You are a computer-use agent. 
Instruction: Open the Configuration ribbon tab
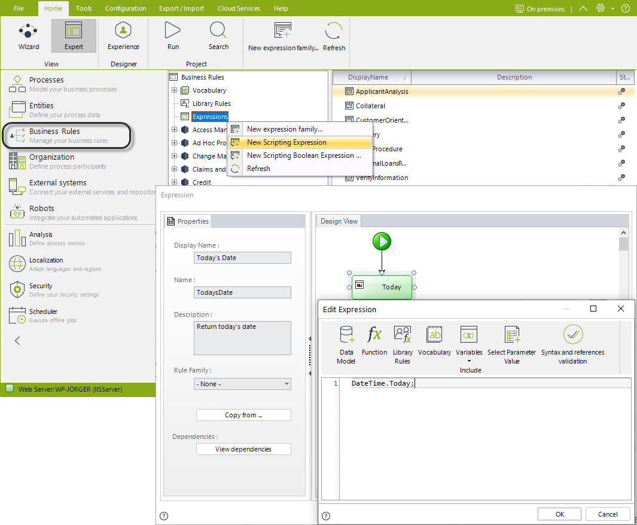(126, 8)
